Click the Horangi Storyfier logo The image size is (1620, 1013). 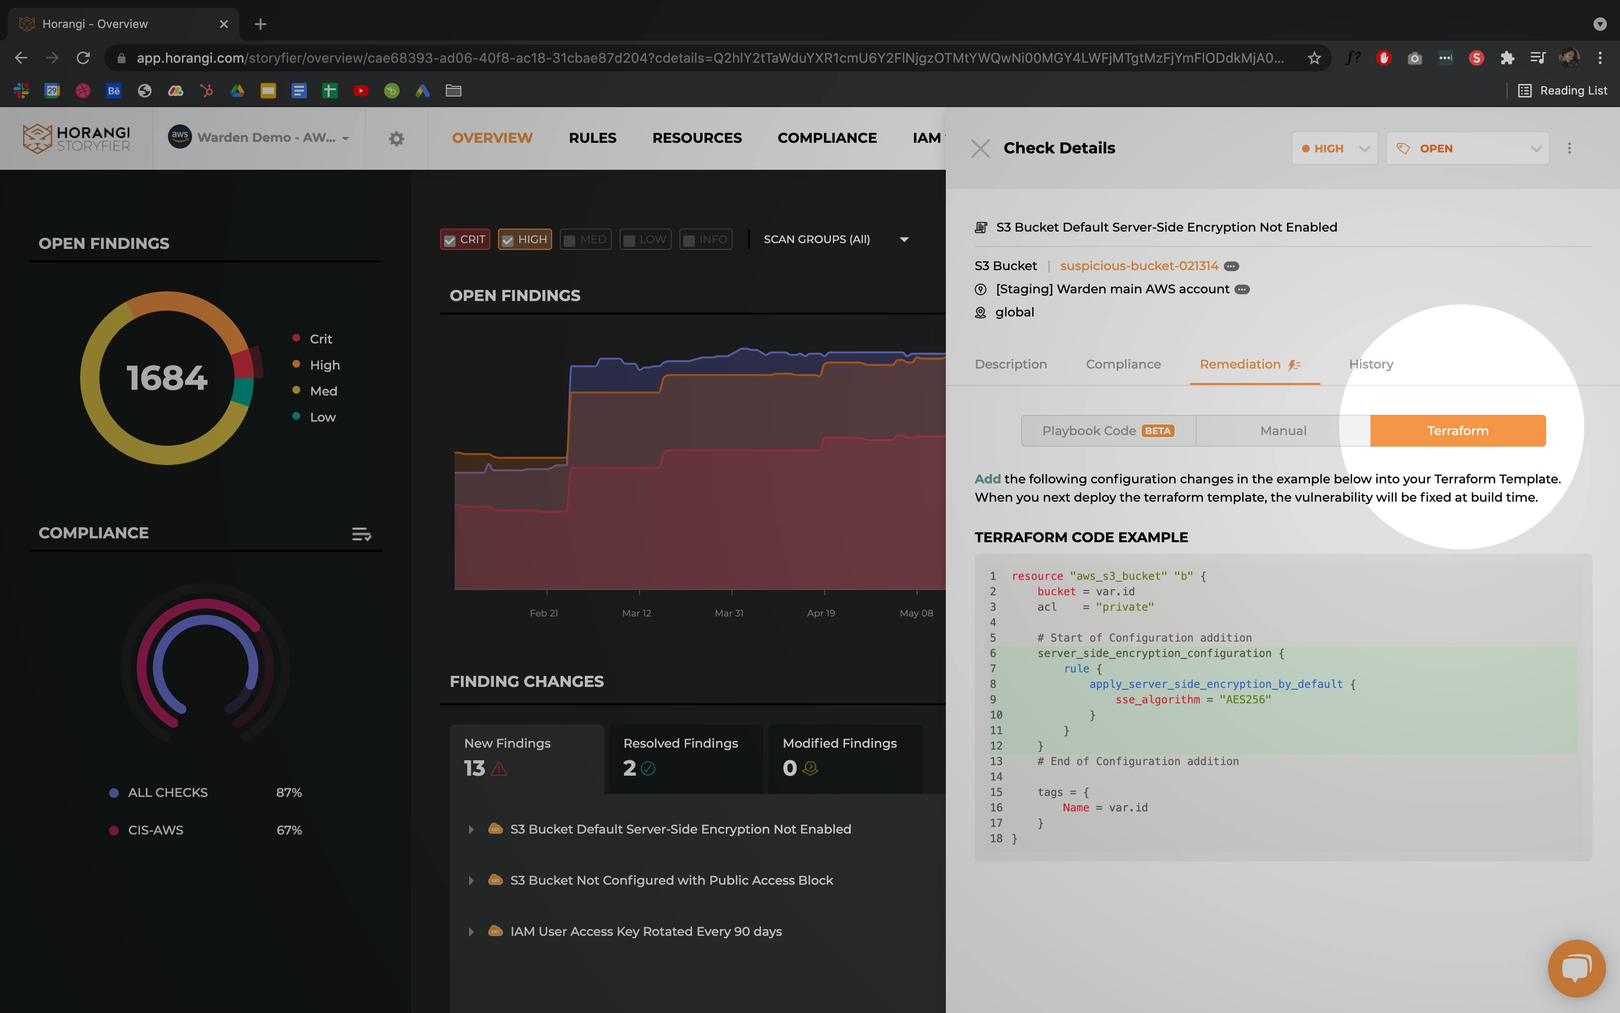click(76, 138)
